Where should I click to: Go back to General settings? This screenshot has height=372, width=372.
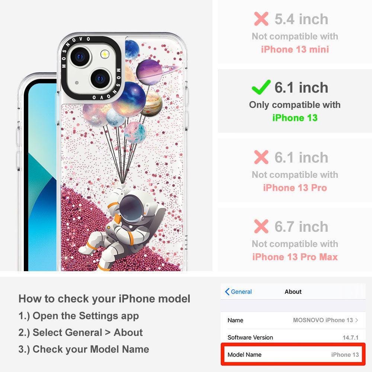coord(238,292)
